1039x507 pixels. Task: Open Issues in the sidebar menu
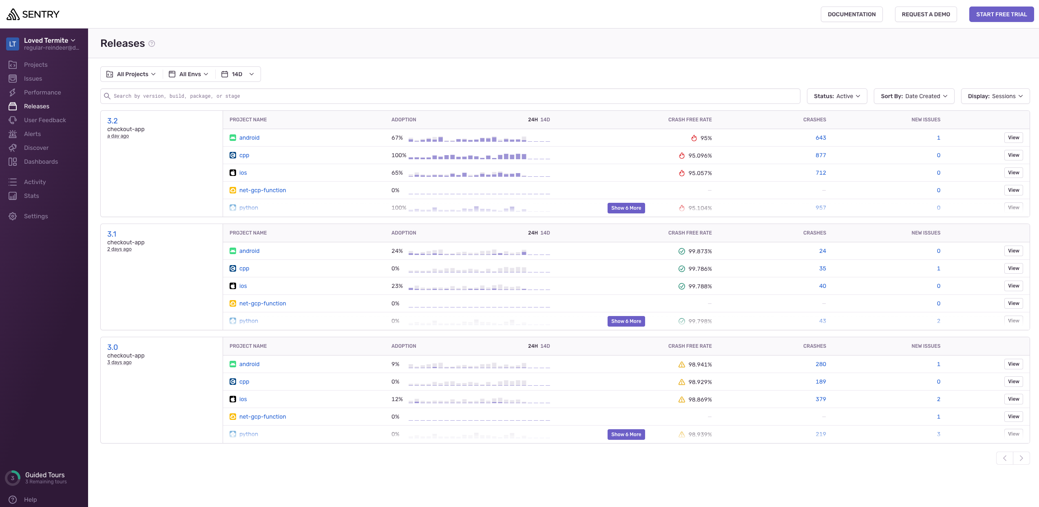(33, 79)
